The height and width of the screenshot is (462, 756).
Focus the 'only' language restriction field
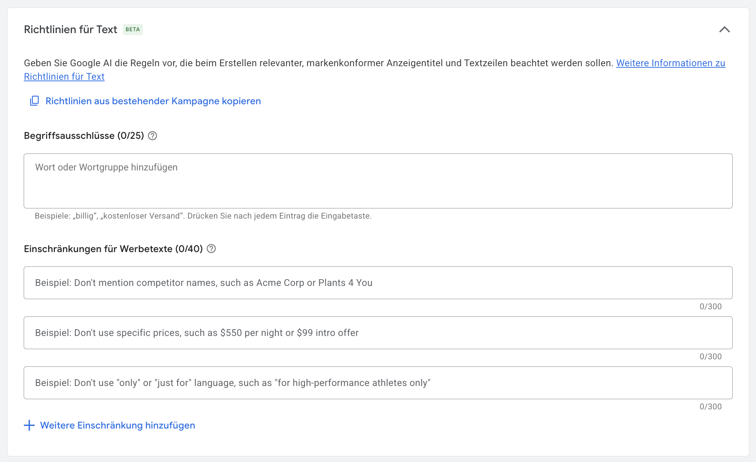[378, 383]
